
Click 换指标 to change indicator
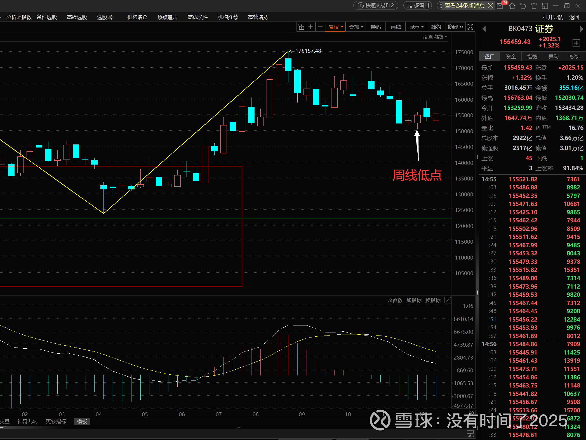pyautogui.click(x=433, y=300)
